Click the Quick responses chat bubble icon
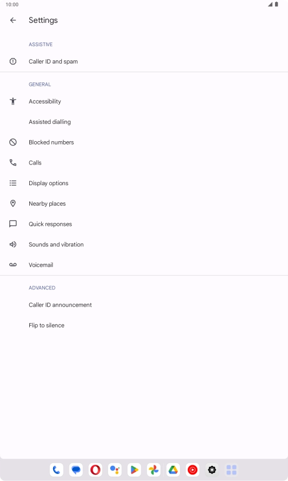Image resolution: width=288 pixels, height=481 pixels. tap(13, 224)
